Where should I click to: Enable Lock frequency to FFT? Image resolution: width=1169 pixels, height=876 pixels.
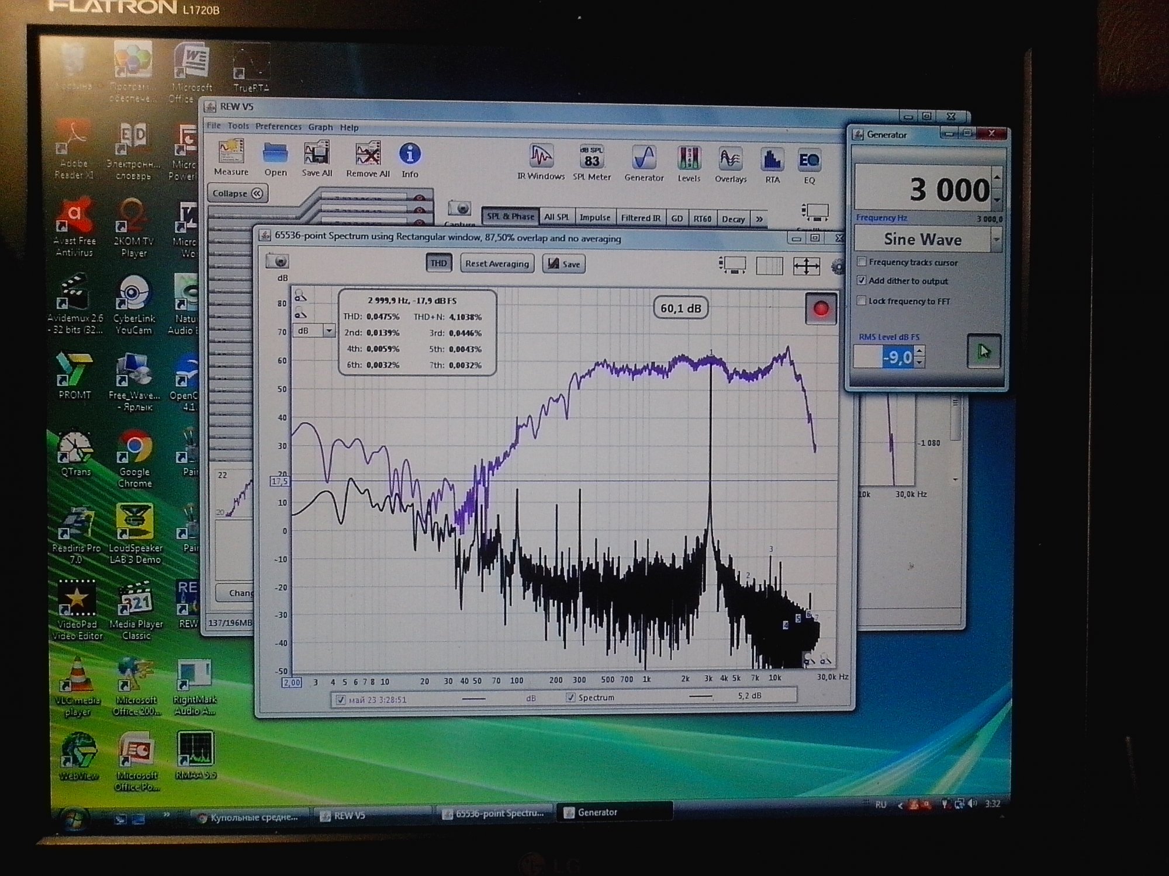[862, 301]
